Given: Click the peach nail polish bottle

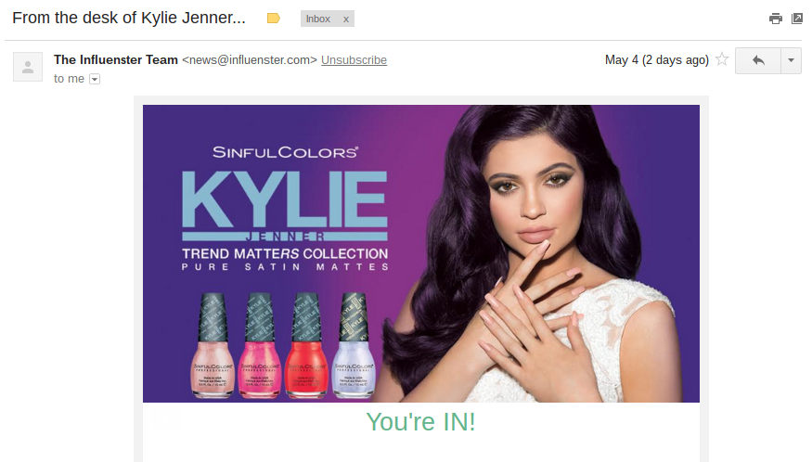Looking at the screenshot, I should click(213, 345).
